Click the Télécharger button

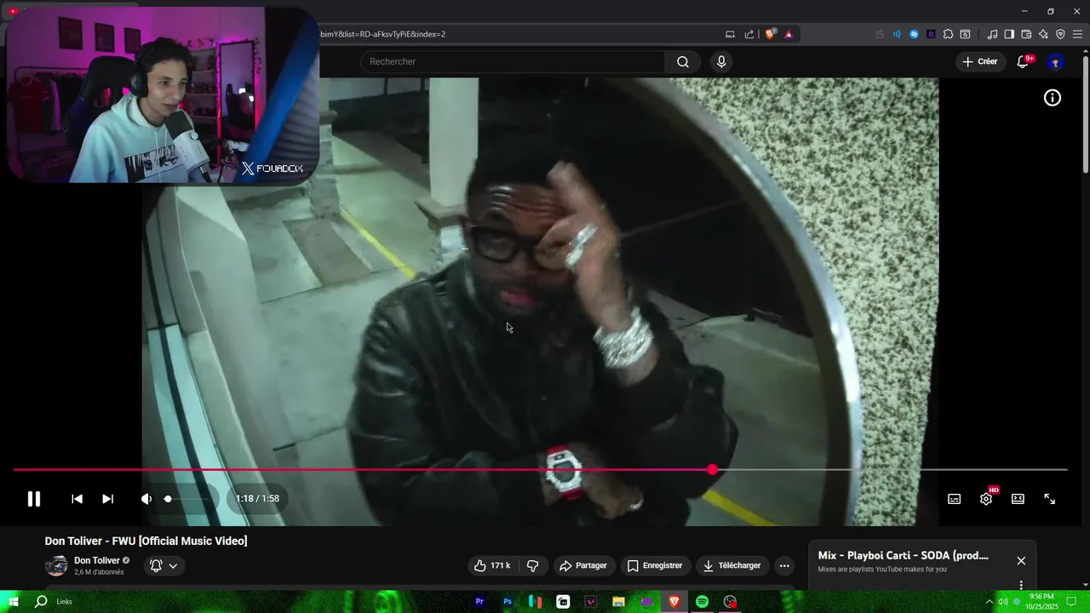tap(731, 565)
